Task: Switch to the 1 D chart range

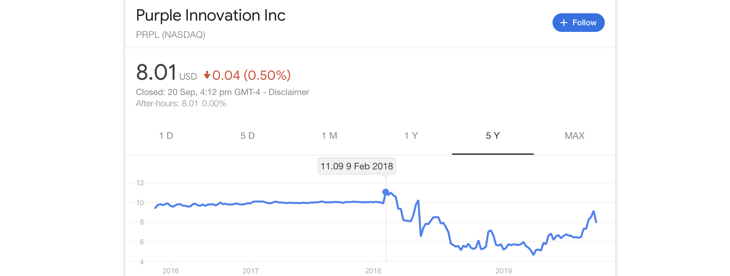Action: [x=166, y=136]
